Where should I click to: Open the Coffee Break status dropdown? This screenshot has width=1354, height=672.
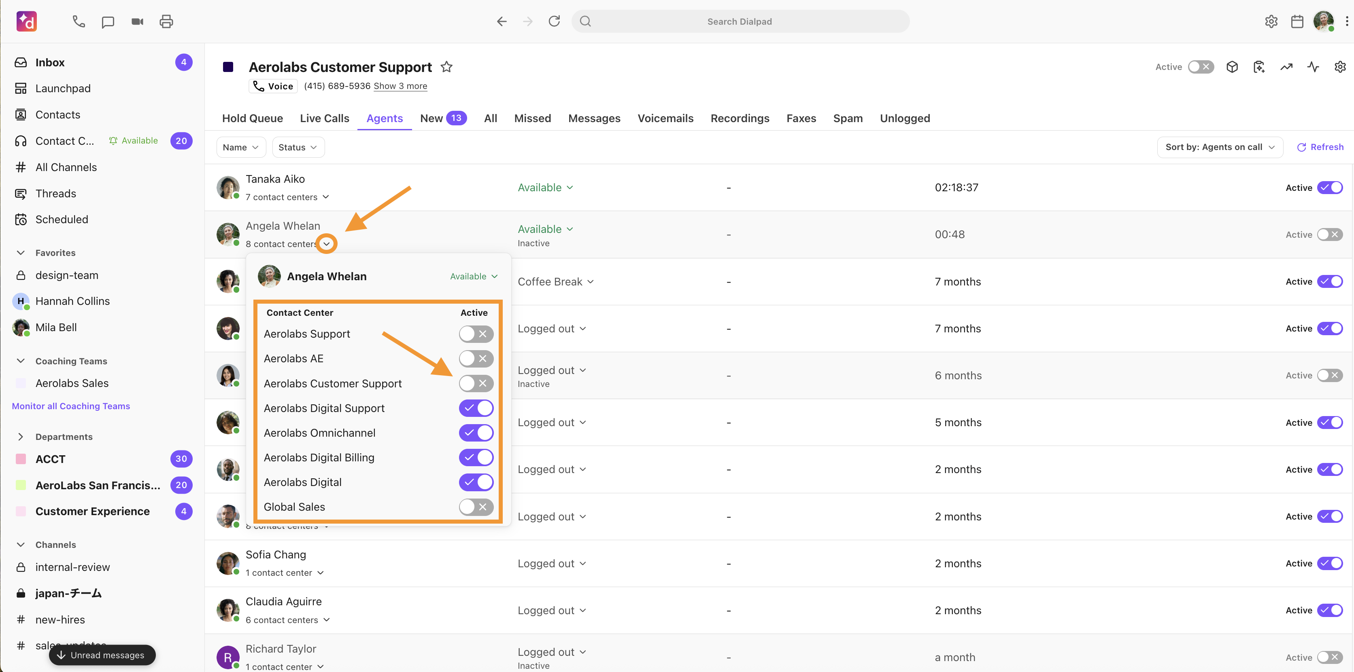[x=556, y=281]
